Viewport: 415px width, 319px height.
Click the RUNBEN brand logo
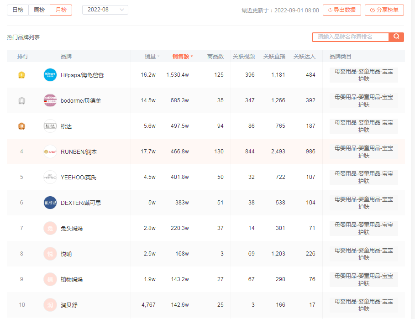point(50,152)
